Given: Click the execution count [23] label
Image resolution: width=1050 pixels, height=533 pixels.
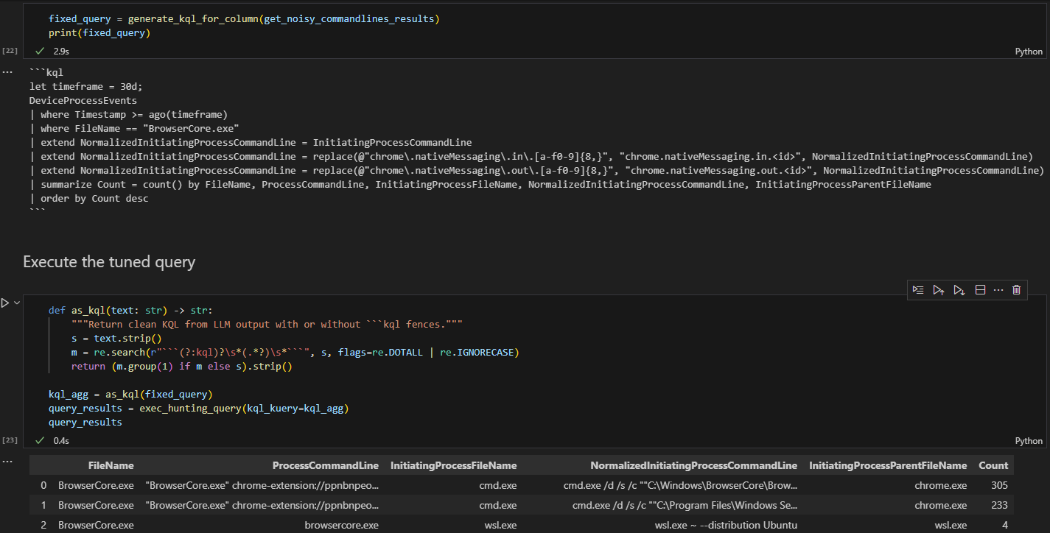Looking at the screenshot, I should (10, 440).
